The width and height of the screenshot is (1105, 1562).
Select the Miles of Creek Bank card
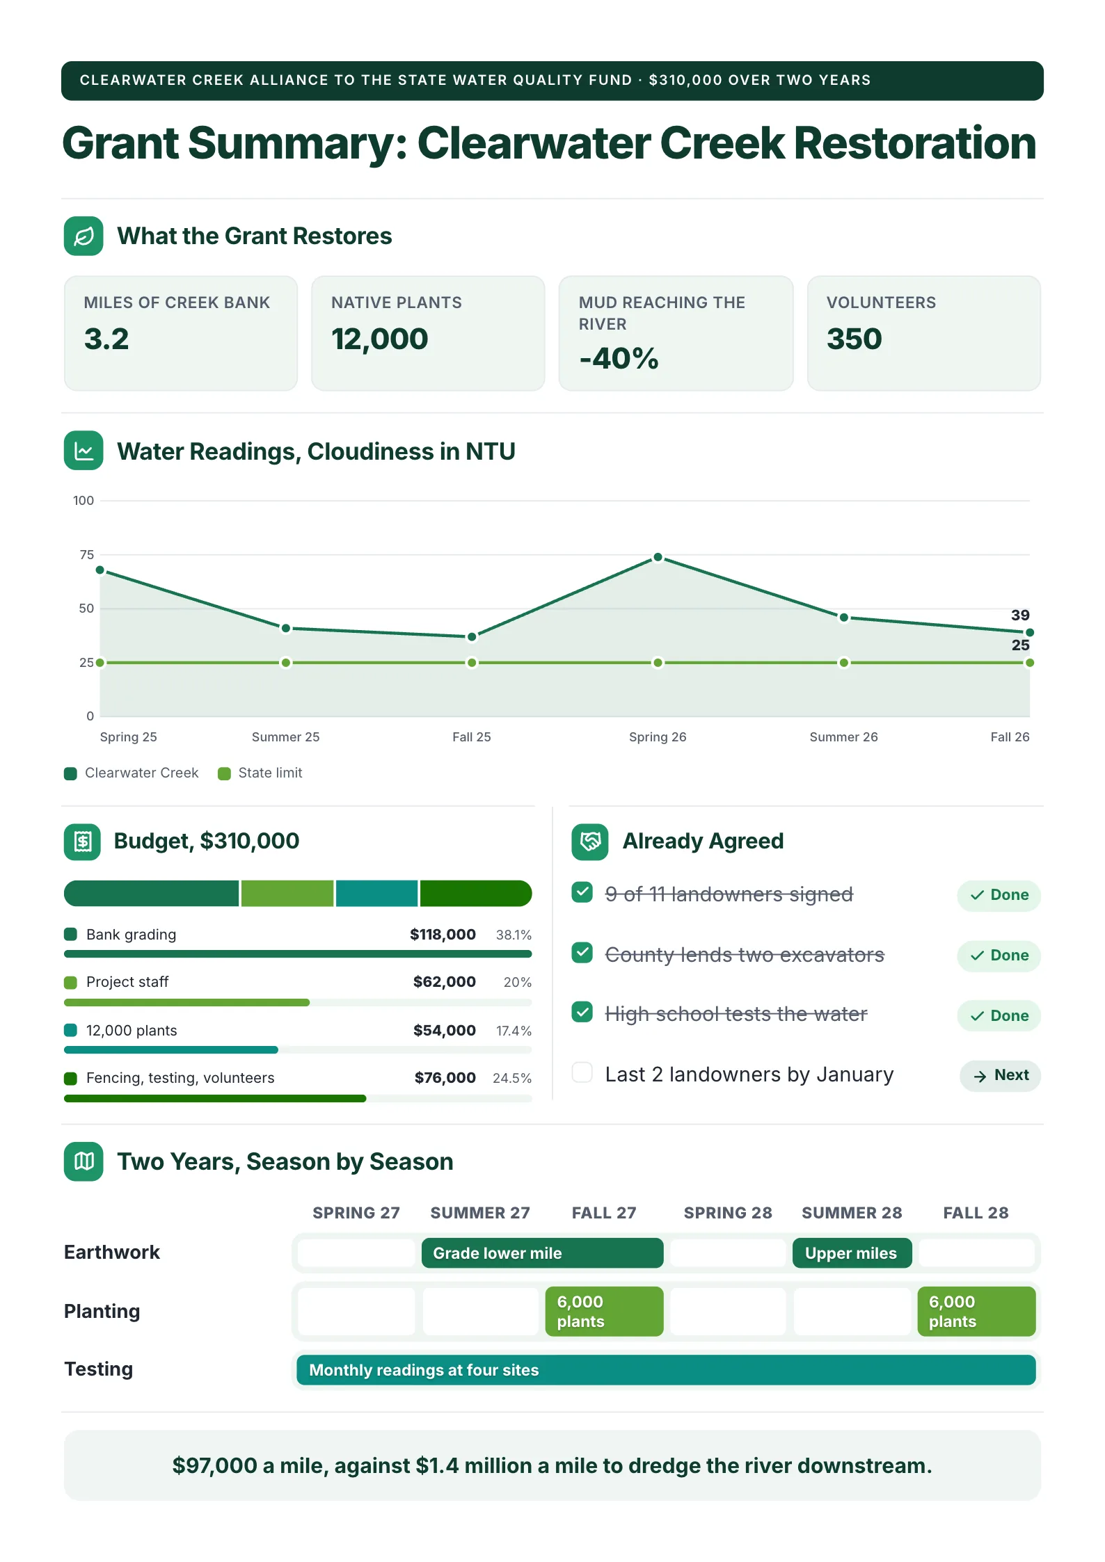tap(181, 334)
